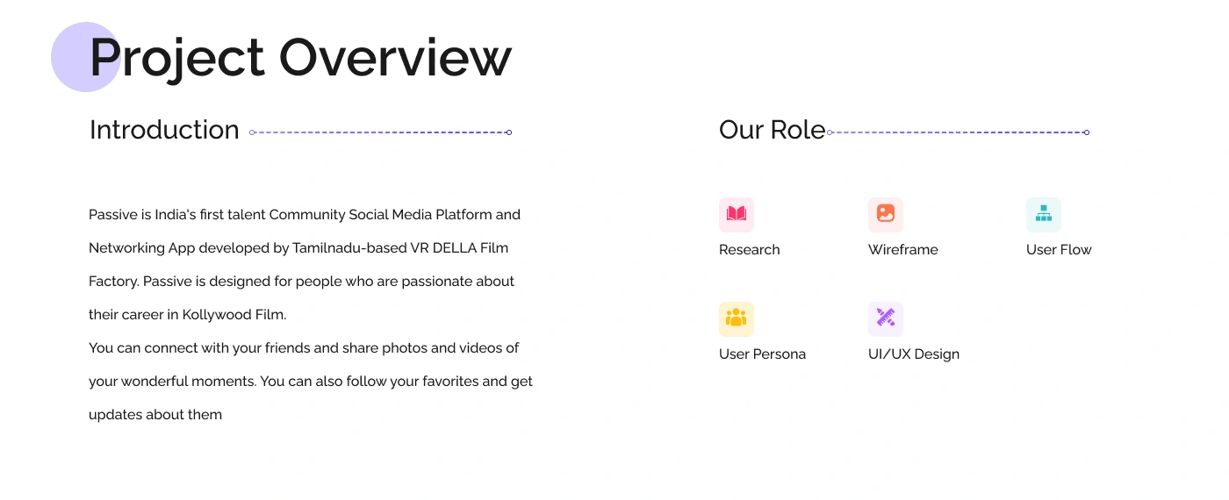Click the Research label

[x=749, y=250]
